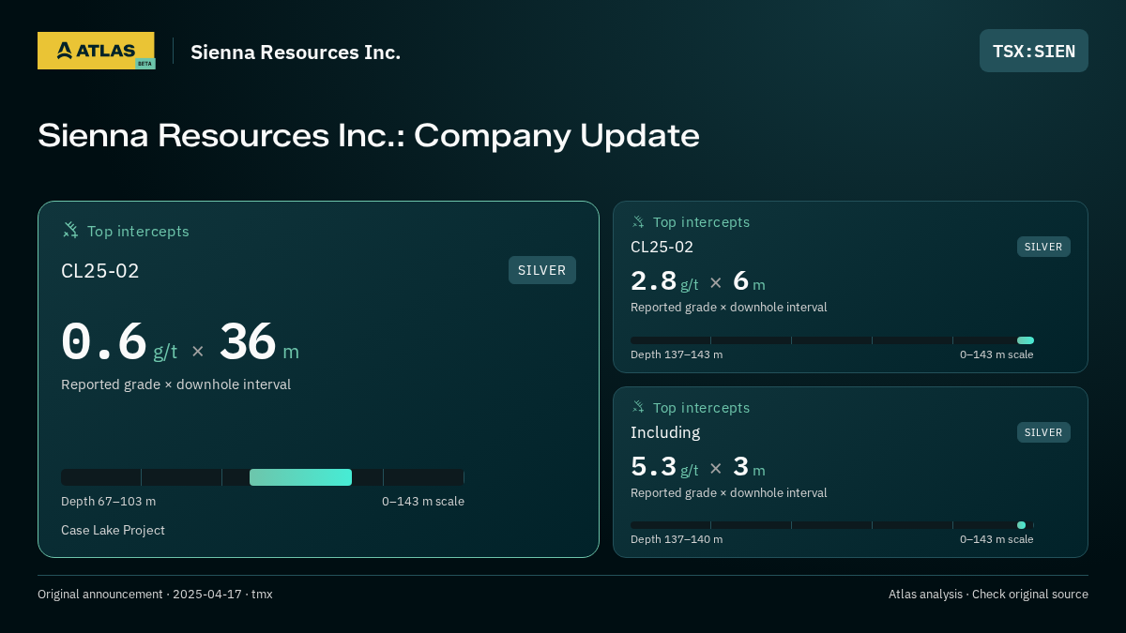Click the 36 m interval value
The image size is (1126, 633).
pyautogui.click(x=259, y=341)
